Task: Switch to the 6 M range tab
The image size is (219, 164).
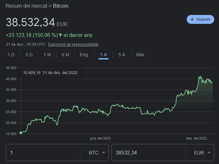Action: (x=65, y=55)
